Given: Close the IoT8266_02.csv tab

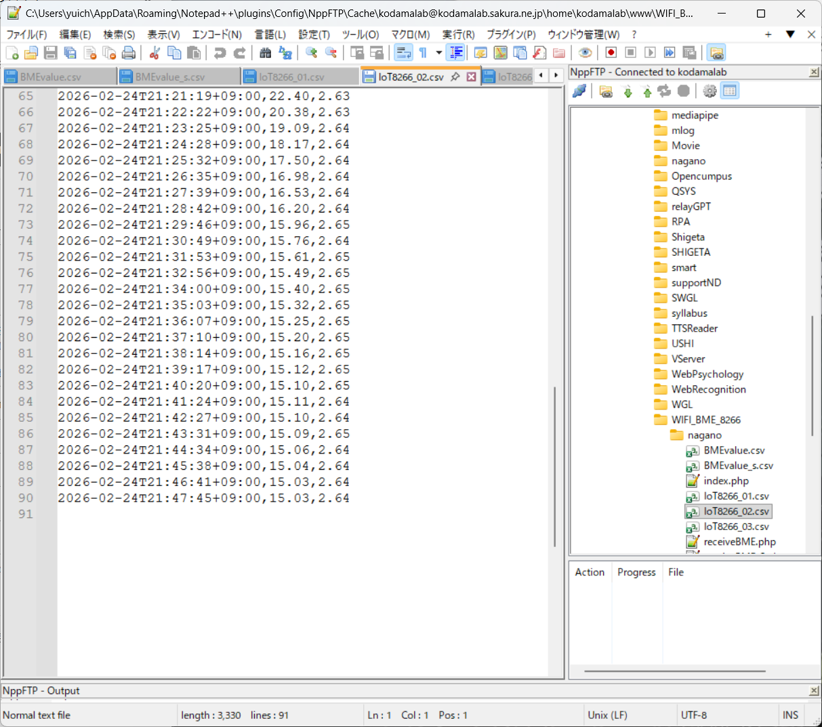Looking at the screenshot, I should click(x=471, y=76).
